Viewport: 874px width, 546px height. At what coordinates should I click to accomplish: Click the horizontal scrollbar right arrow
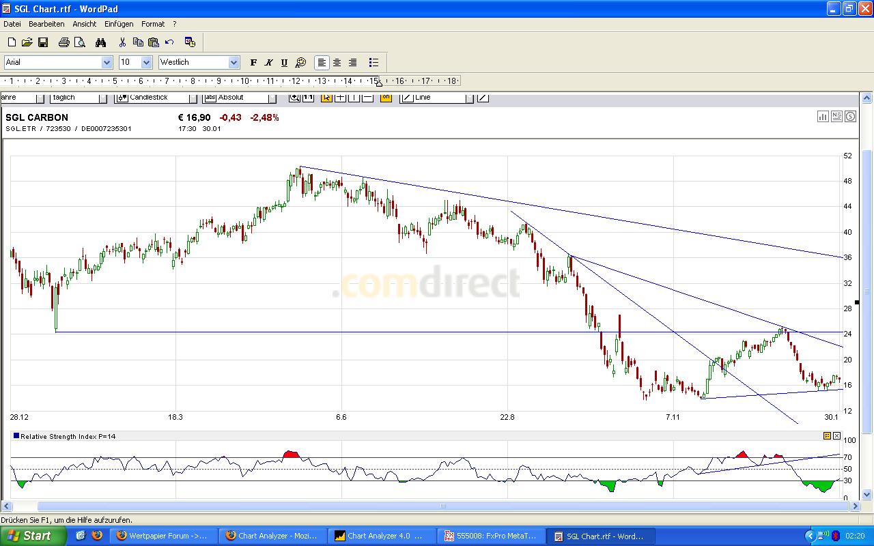pos(856,506)
